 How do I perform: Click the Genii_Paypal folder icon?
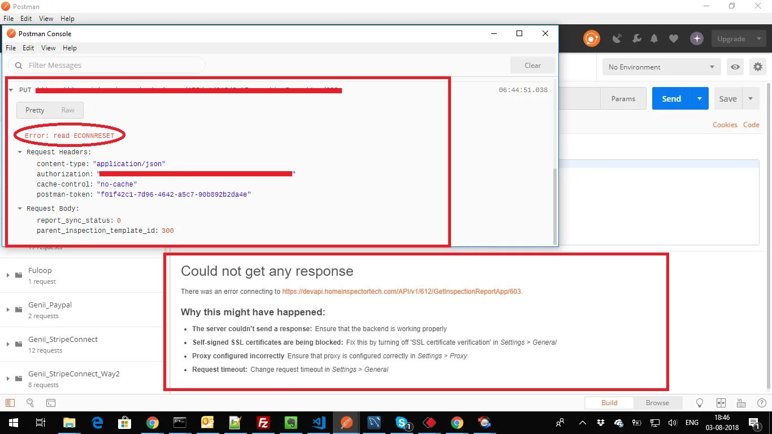(x=19, y=310)
